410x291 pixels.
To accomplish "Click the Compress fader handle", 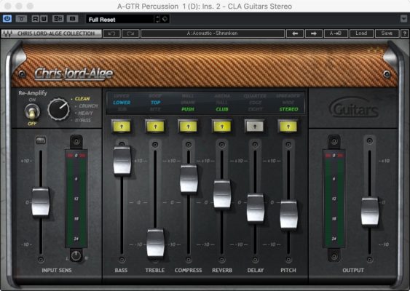I will coord(189,178).
